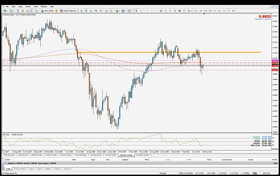
Task: Open the MetaEditor yellow icon
Action: point(56,11)
